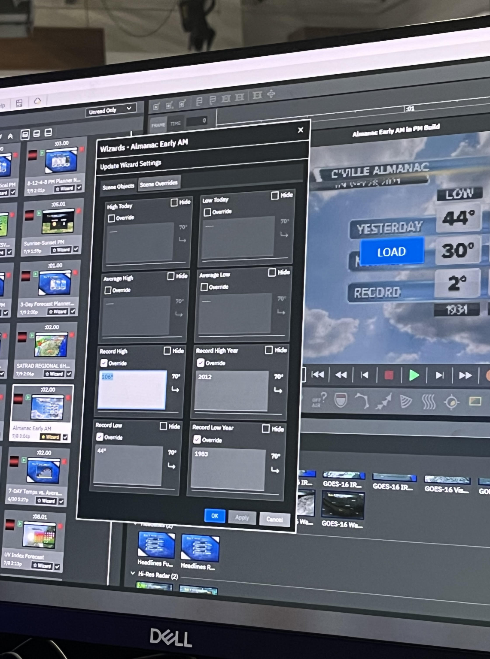Screen dimensions: 490x659
Task: Click the green Play button
Action: coord(414,375)
